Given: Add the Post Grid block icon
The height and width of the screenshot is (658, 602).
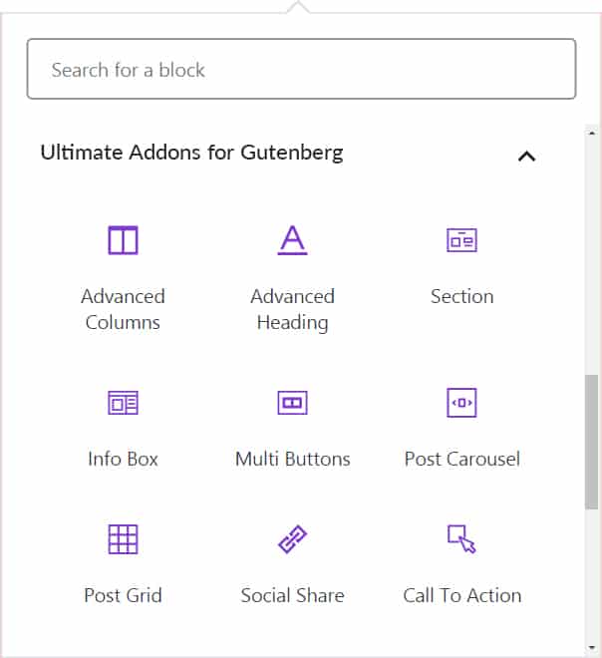Looking at the screenshot, I should [x=123, y=539].
